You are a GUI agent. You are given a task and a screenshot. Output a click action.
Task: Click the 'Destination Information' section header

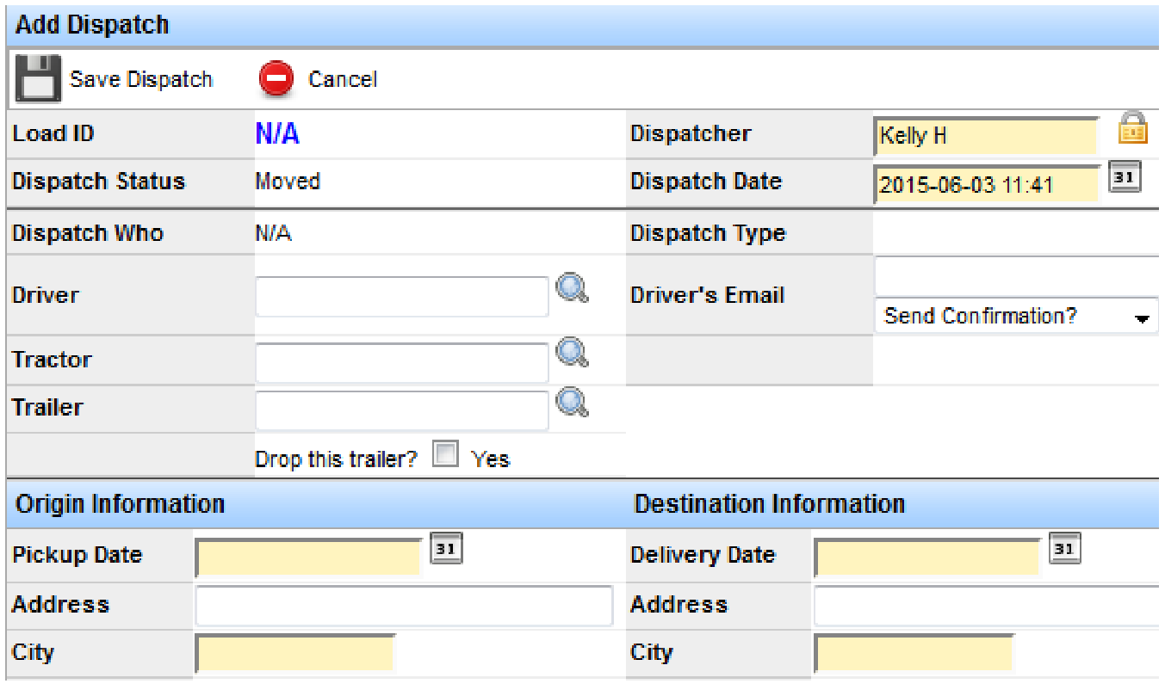[x=769, y=503]
